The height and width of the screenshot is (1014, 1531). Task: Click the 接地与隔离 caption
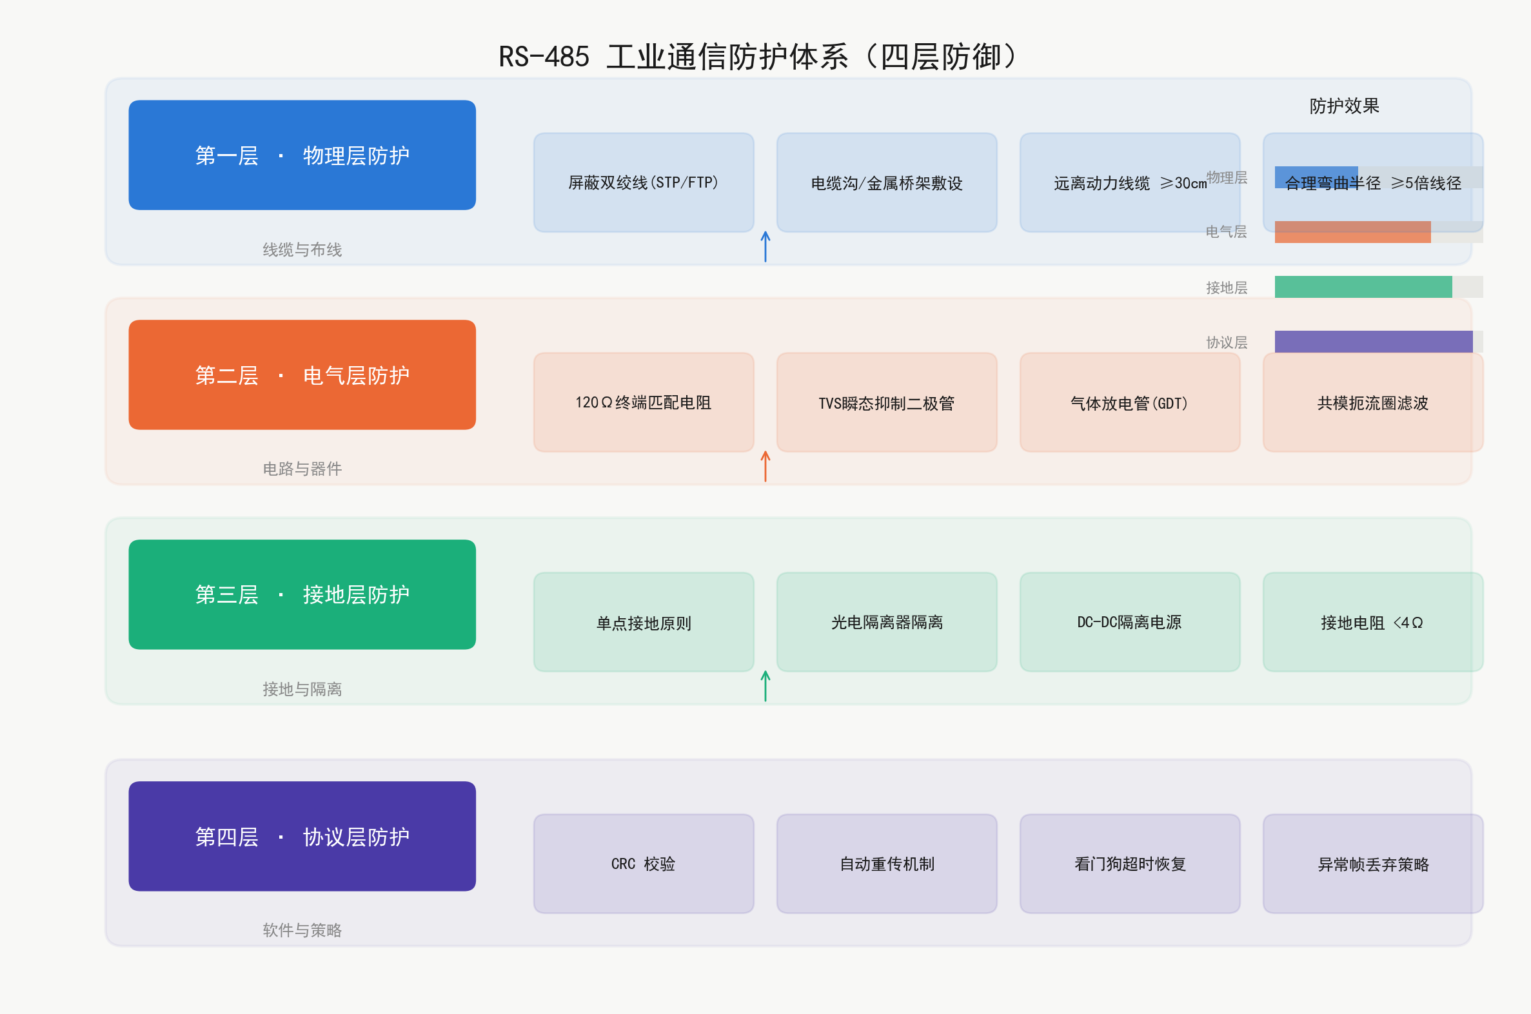coord(302,689)
